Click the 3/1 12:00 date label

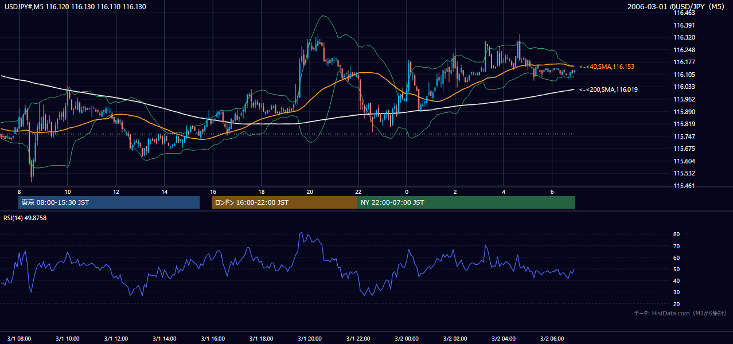pyautogui.click(x=116, y=338)
